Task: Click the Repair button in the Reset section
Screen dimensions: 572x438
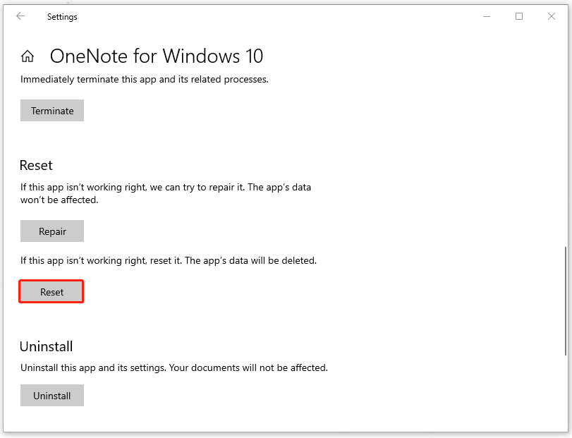Action: (x=51, y=231)
